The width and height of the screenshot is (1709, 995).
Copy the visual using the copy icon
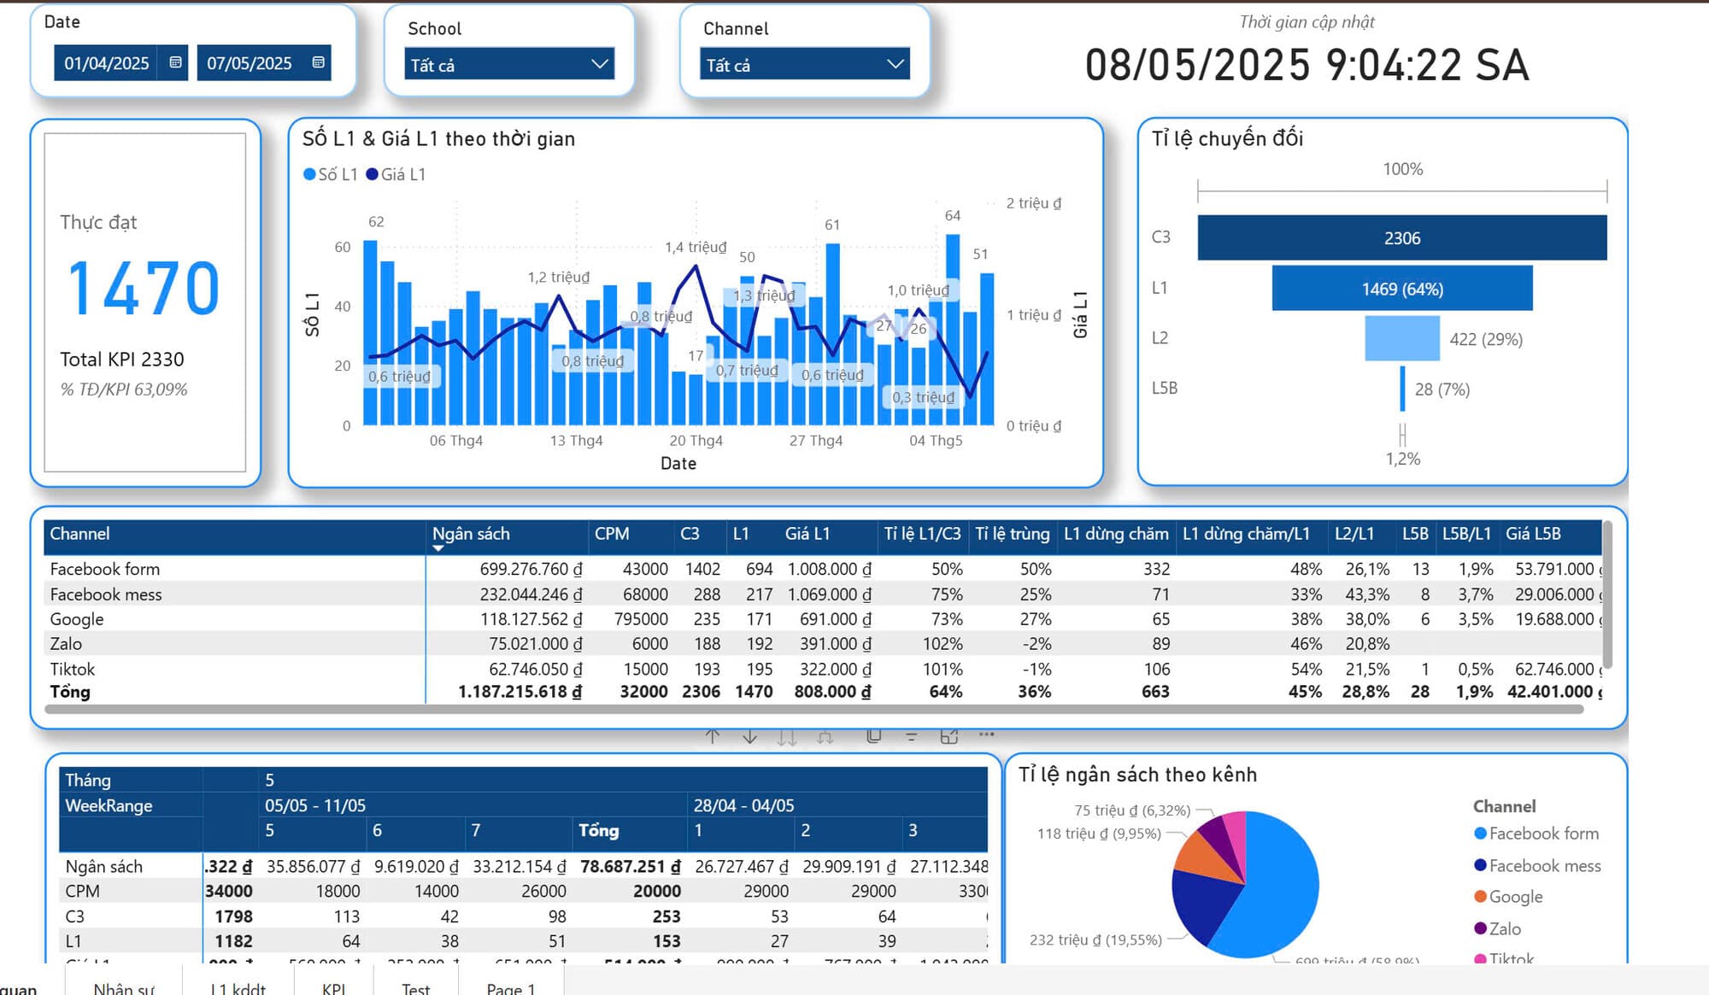[873, 735]
